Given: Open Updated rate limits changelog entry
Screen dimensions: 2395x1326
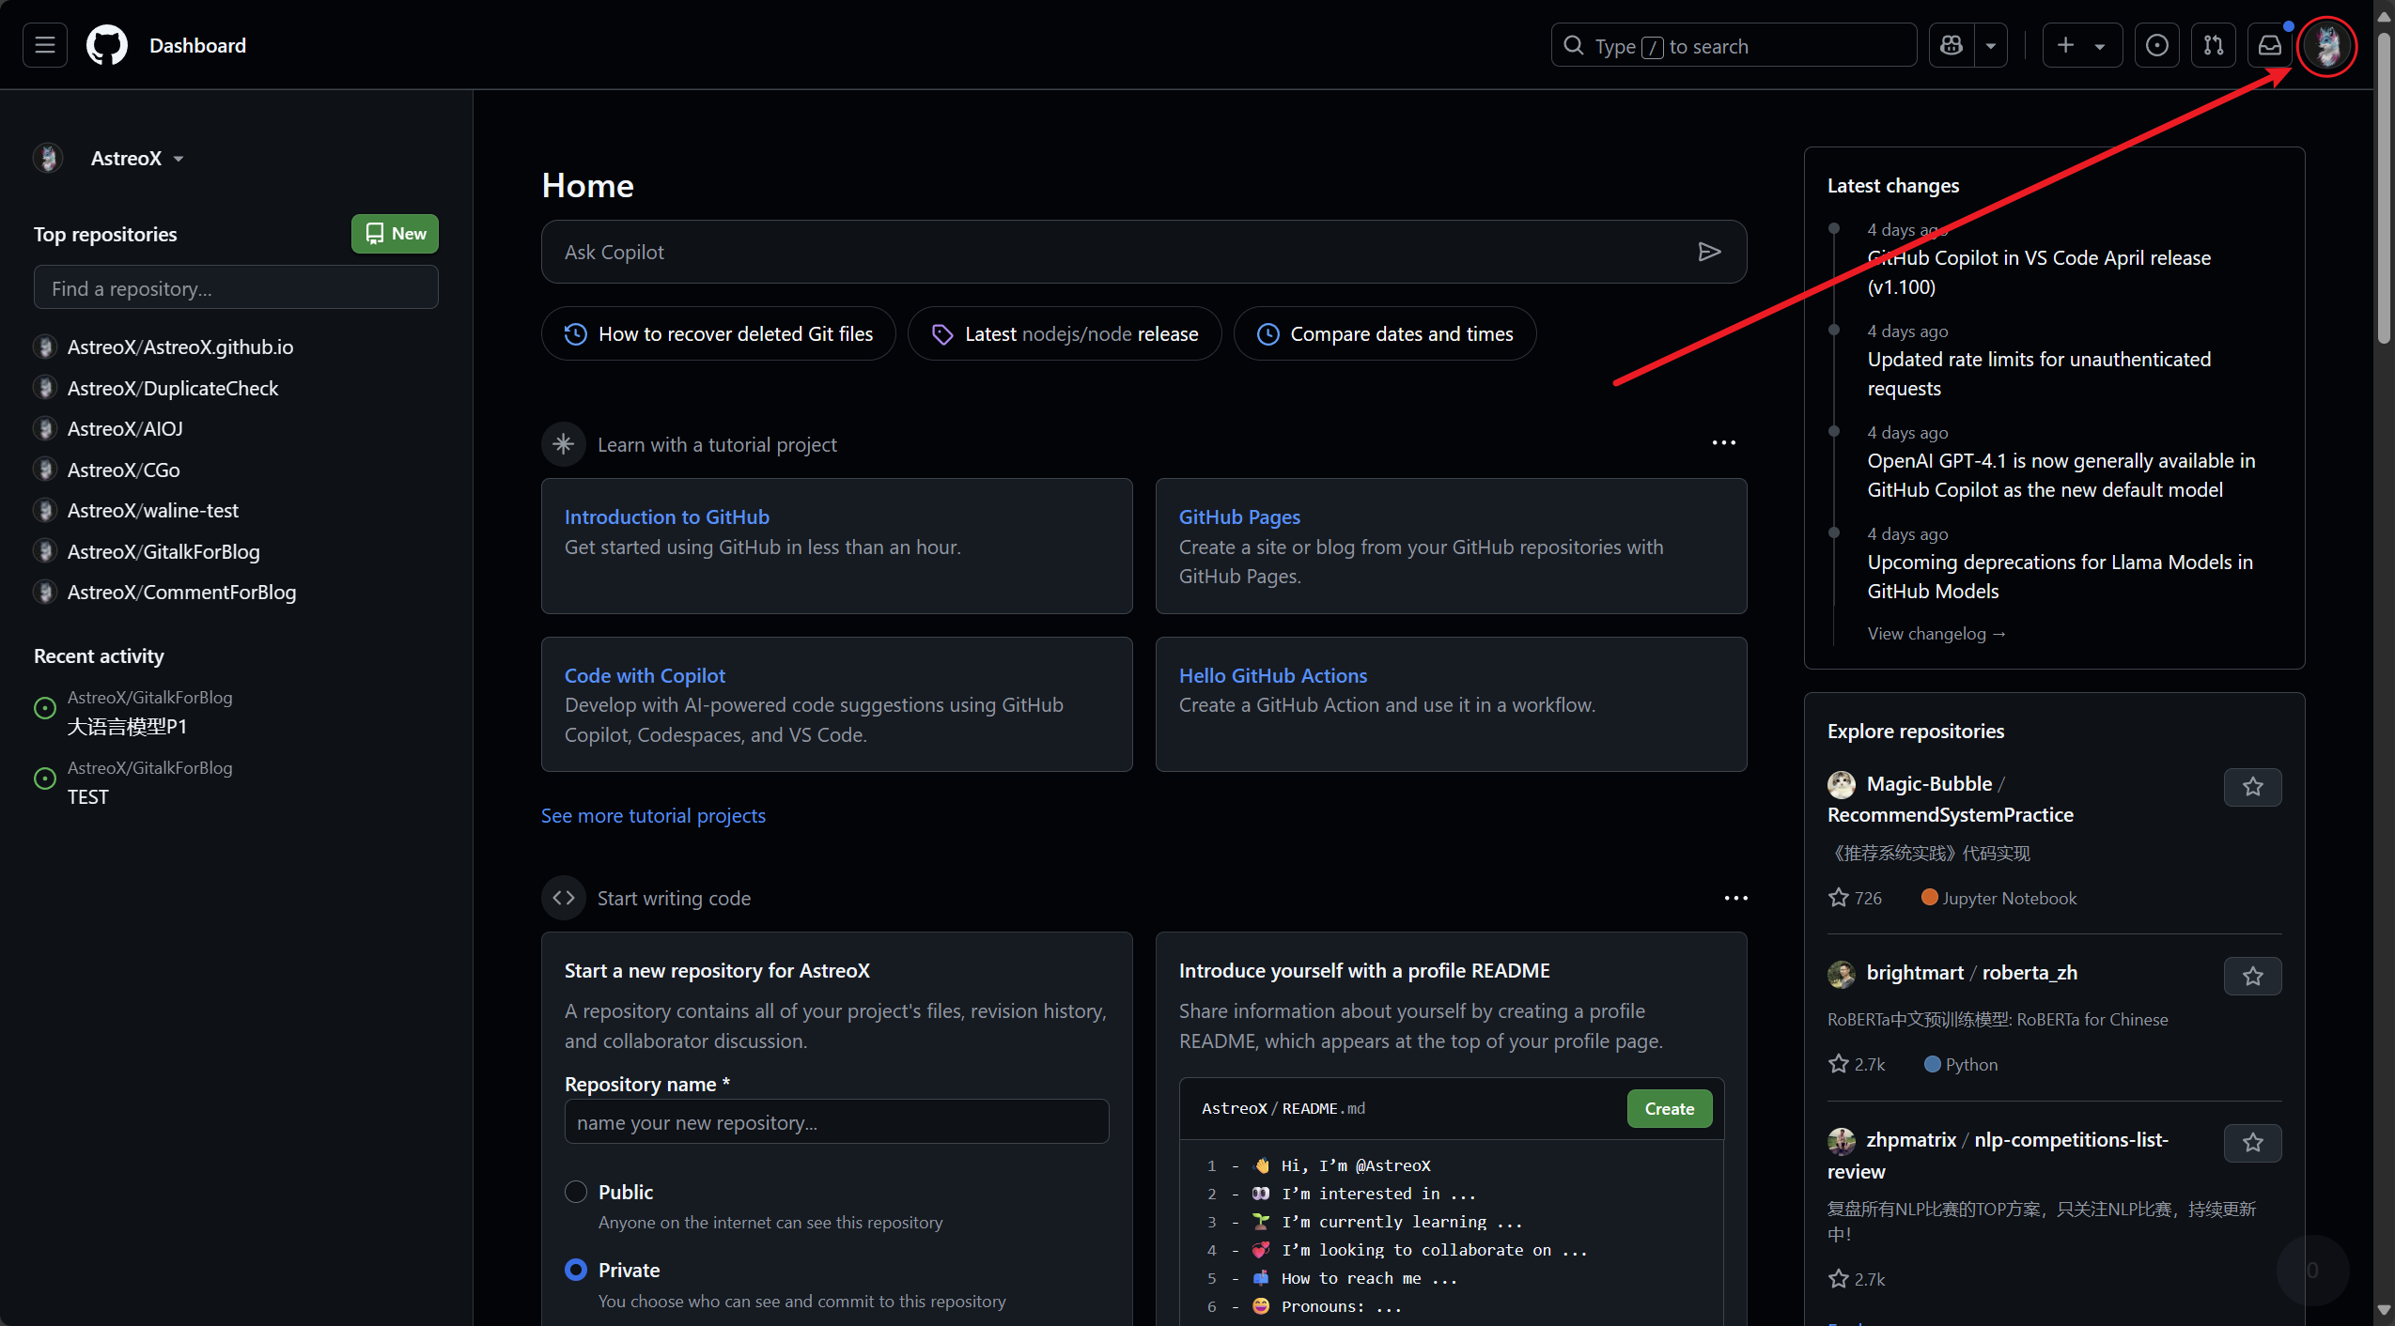Looking at the screenshot, I should tap(2039, 374).
